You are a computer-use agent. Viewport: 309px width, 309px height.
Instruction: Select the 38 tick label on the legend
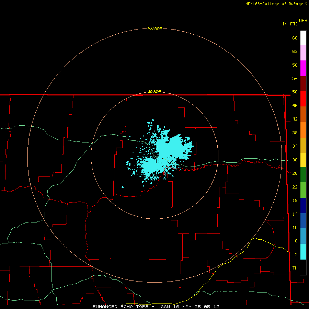point(295,133)
